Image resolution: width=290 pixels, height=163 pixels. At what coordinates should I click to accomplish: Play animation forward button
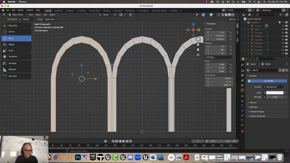(124, 141)
